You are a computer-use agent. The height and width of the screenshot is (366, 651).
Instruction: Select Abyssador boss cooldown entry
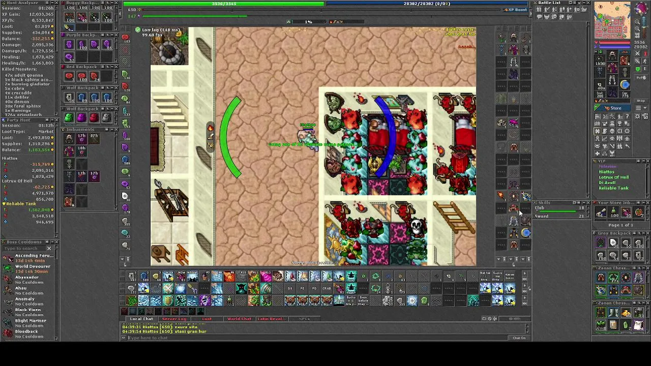(x=28, y=280)
